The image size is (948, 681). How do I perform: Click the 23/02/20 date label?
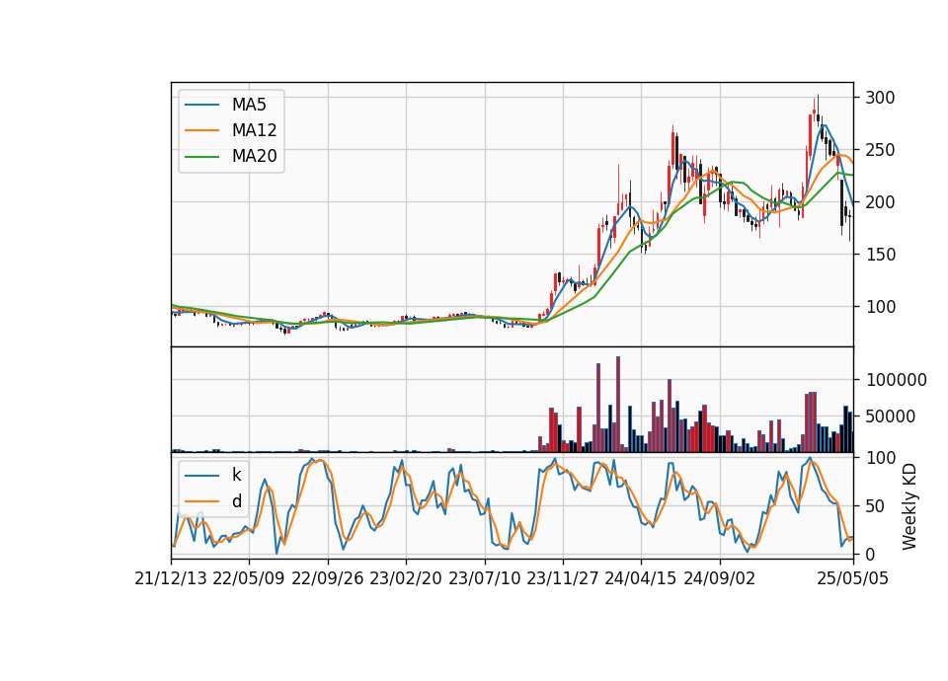pos(406,578)
